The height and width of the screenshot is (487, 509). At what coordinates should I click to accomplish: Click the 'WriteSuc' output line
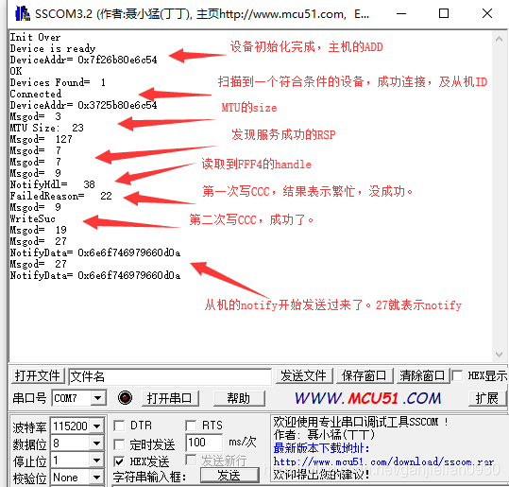click(32, 218)
